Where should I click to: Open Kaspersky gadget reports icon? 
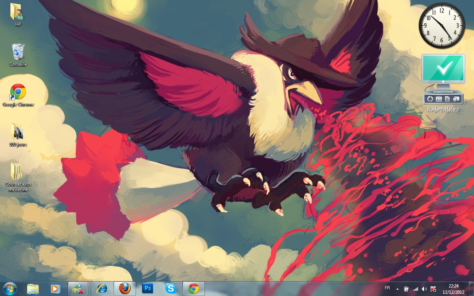click(x=447, y=99)
